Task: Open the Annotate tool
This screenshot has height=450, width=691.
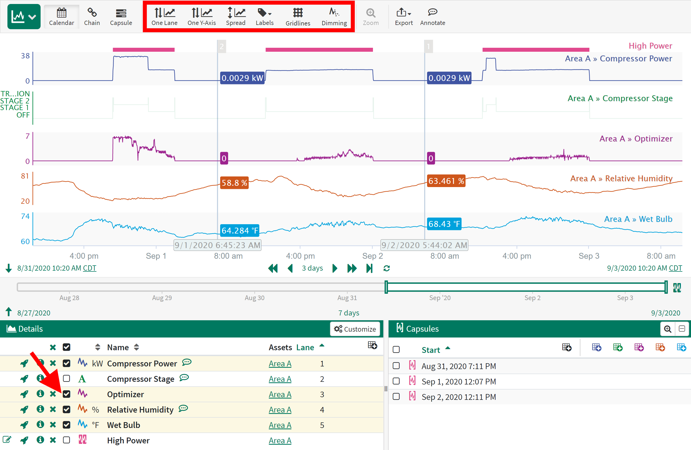Action: tap(432, 16)
